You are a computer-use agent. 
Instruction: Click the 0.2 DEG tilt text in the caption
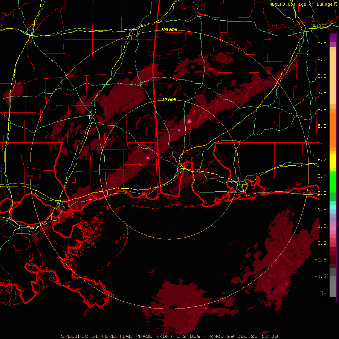point(188,336)
